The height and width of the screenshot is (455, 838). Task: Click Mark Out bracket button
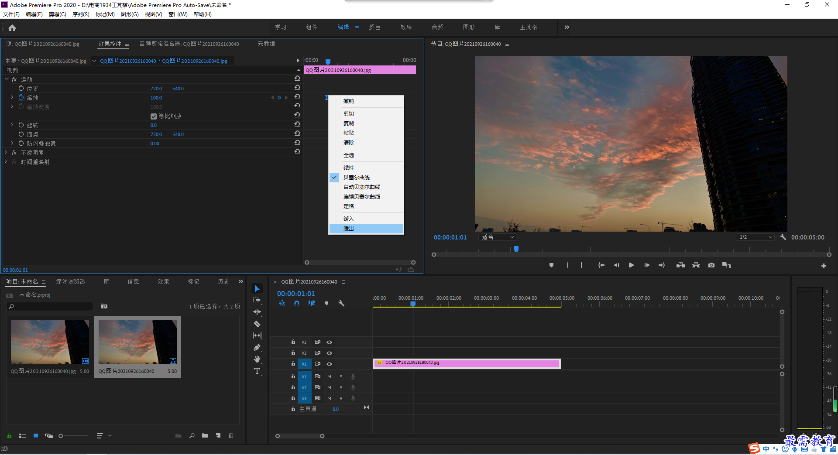[x=581, y=265]
